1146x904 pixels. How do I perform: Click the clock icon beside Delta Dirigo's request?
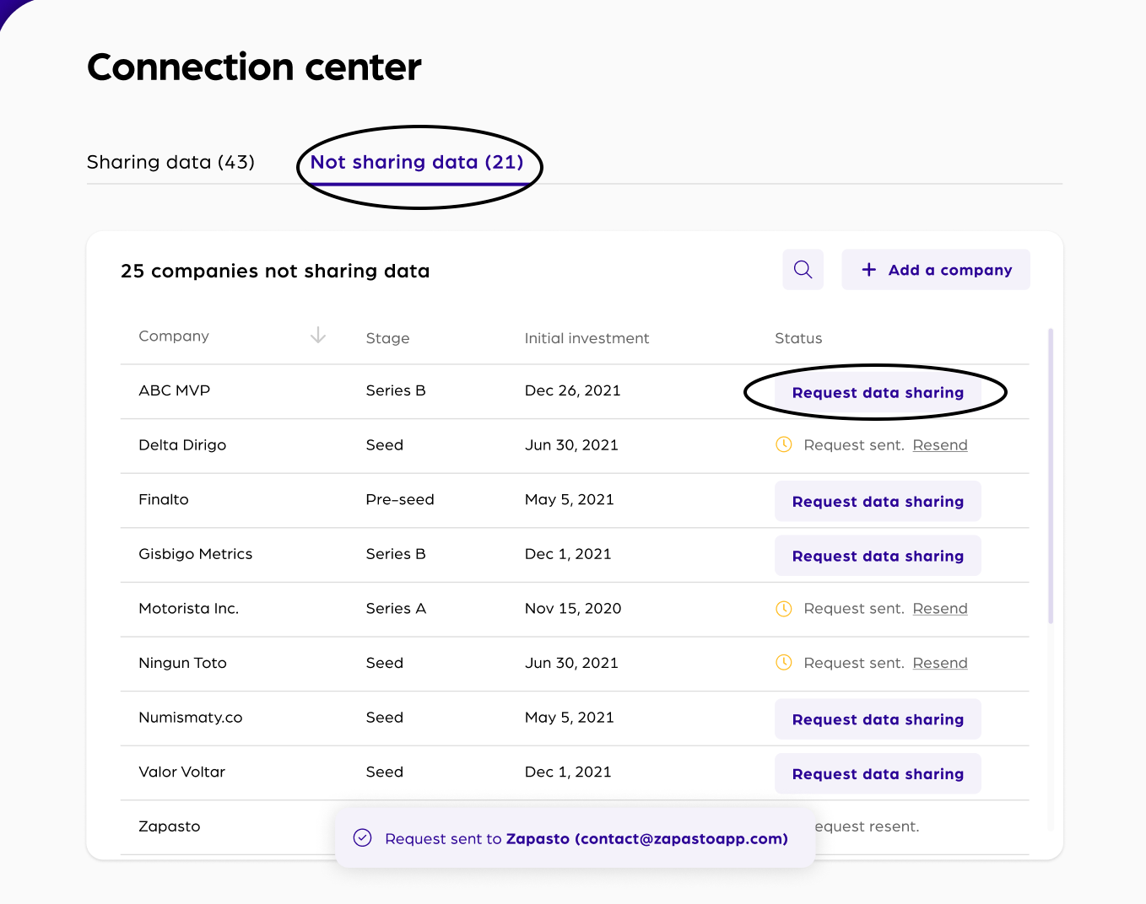click(784, 444)
